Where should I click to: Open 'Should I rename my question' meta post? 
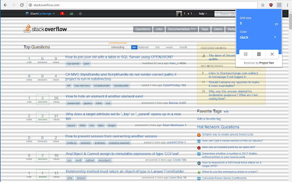pos(234,84)
